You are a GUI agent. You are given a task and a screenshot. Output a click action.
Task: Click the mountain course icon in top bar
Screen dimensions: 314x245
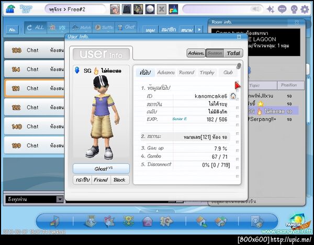[x=173, y=9]
